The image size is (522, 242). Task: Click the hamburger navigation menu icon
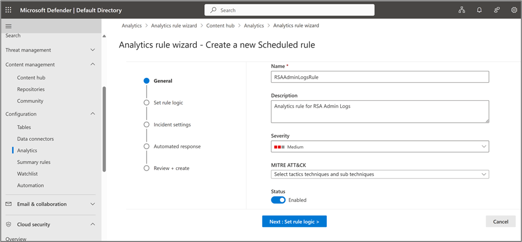(9, 26)
